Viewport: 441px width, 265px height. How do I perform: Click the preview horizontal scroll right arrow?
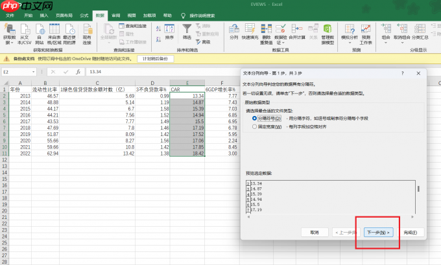click(x=412, y=217)
